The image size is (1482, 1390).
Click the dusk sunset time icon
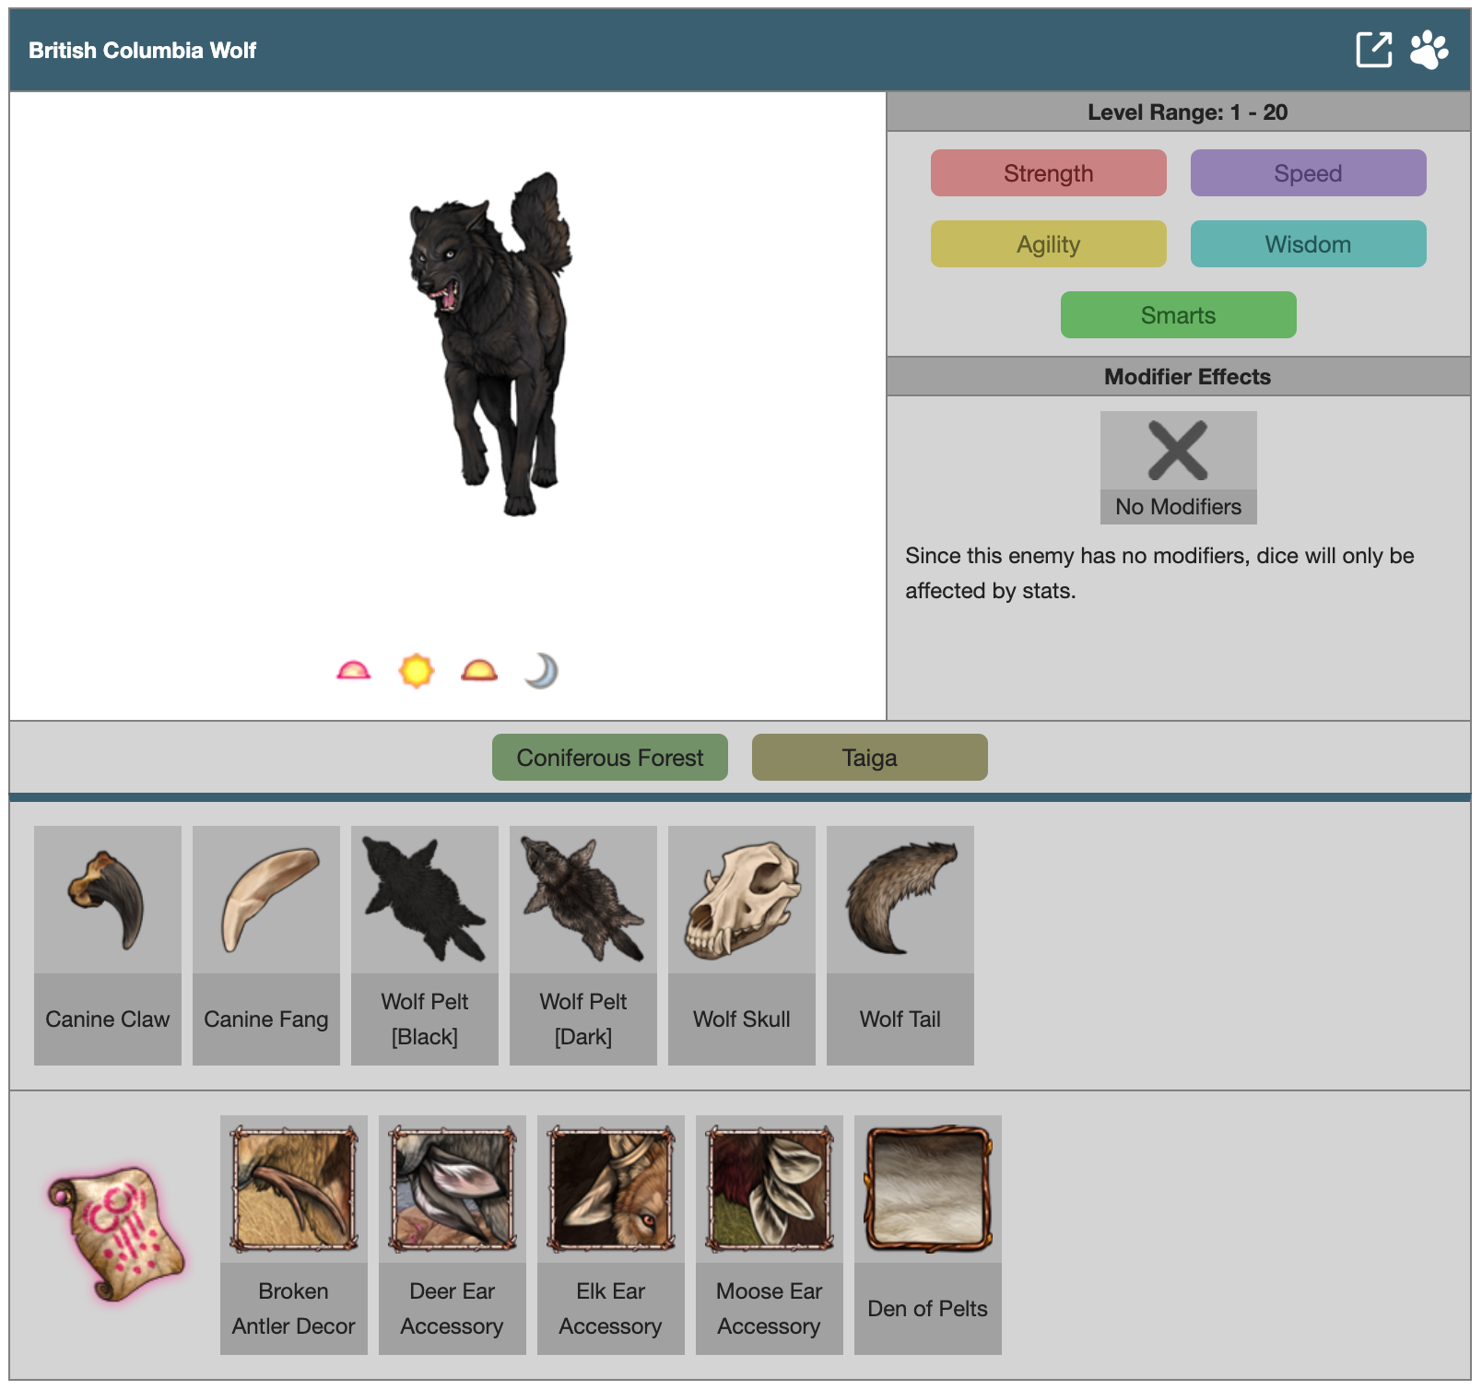click(x=479, y=671)
